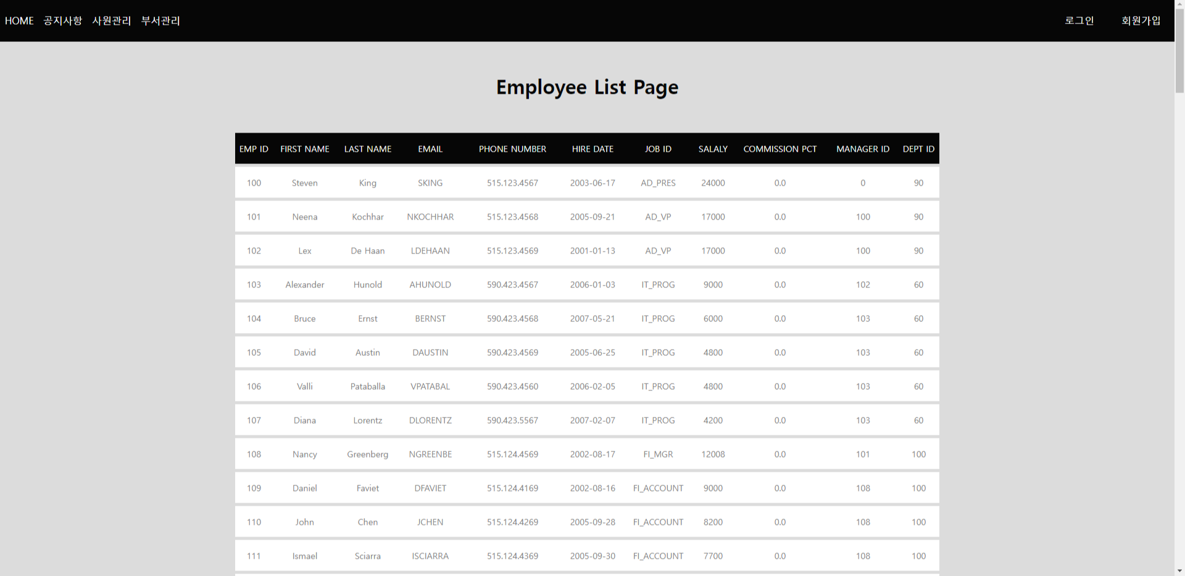This screenshot has height=576, width=1185.
Task: Select first name Diana
Action: pyautogui.click(x=305, y=420)
